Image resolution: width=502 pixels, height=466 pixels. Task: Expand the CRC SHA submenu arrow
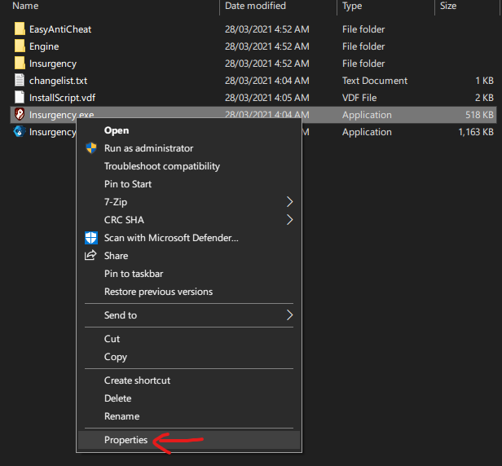point(289,220)
